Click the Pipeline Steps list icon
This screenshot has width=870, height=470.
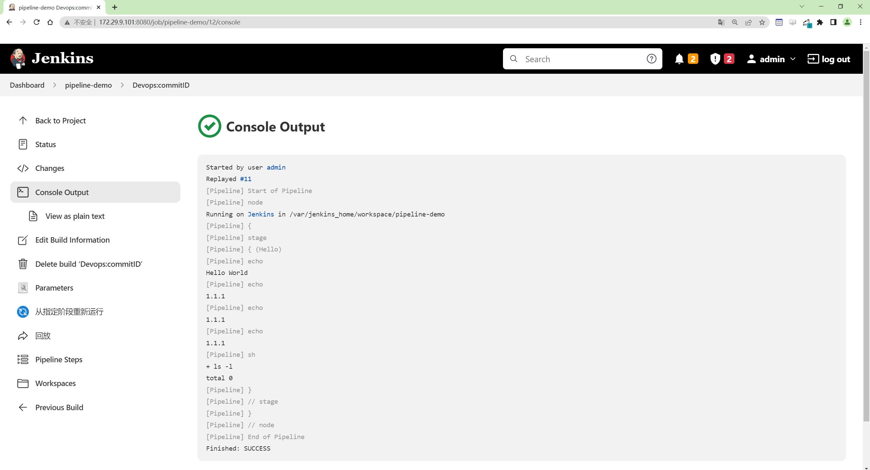click(x=23, y=360)
